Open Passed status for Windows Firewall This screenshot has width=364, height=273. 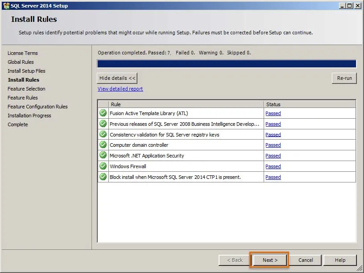(273, 166)
